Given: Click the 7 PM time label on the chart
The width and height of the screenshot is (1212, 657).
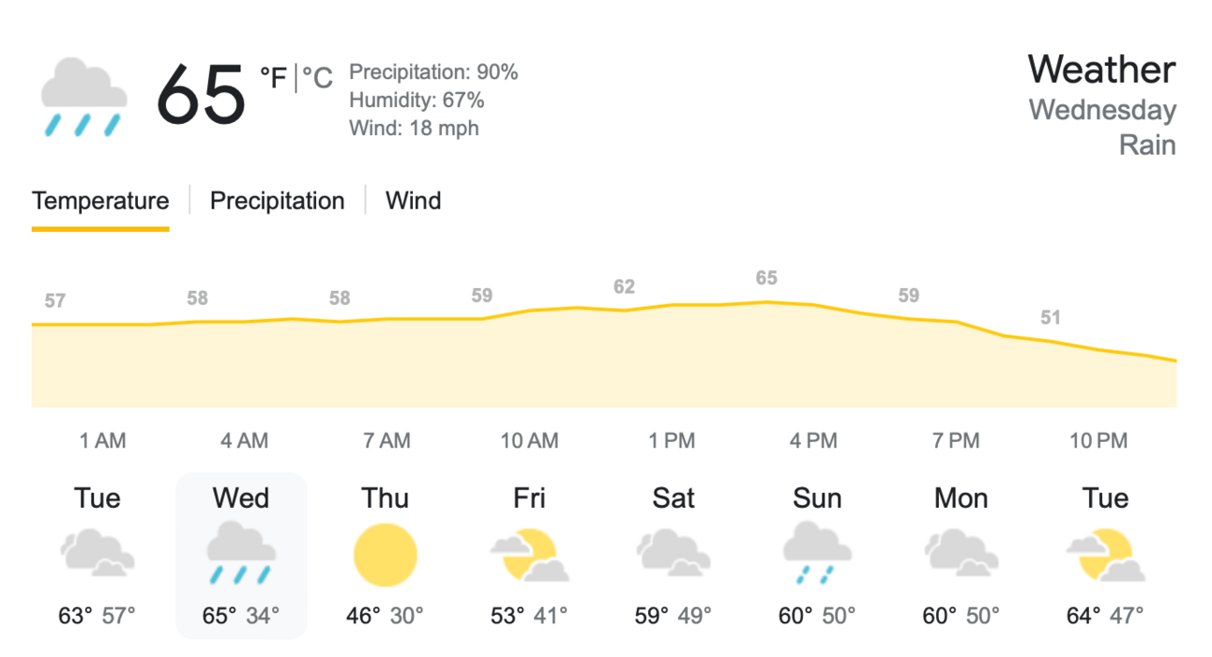Looking at the screenshot, I should pyautogui.click(x=956, y=440).
